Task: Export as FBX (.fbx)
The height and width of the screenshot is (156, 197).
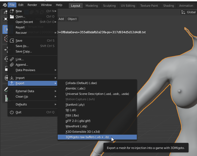Action: coord(97,115)
